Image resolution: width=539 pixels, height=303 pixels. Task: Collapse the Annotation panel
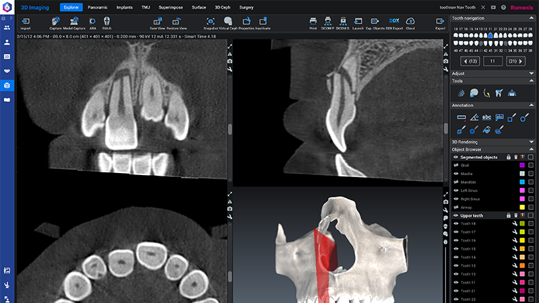(532, 105)
